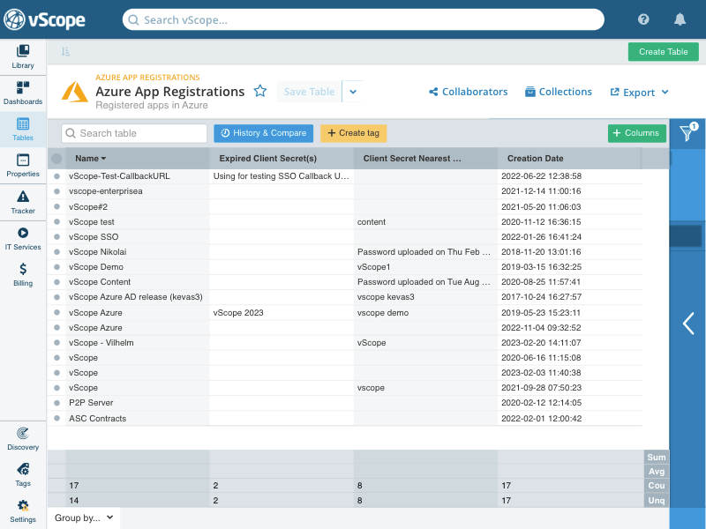
Task: Focus the Search table field
Action: [134, 133]
